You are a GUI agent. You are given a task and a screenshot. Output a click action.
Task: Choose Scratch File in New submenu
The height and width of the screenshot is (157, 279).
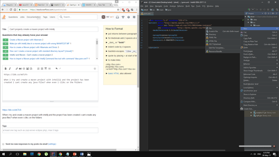pyautogui.click(x=223, y=31)
